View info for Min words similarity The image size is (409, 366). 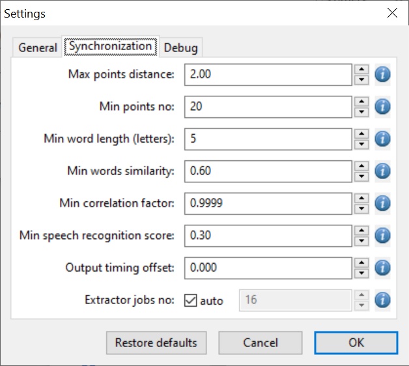(382, 171)
